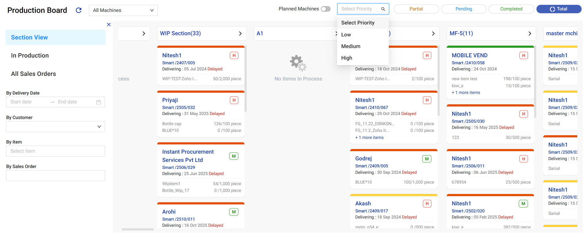Click the H priority badge on Priyaji card
Image resolution: width=588 pixels, height=239 pixels.
click(x=234, y=100)
